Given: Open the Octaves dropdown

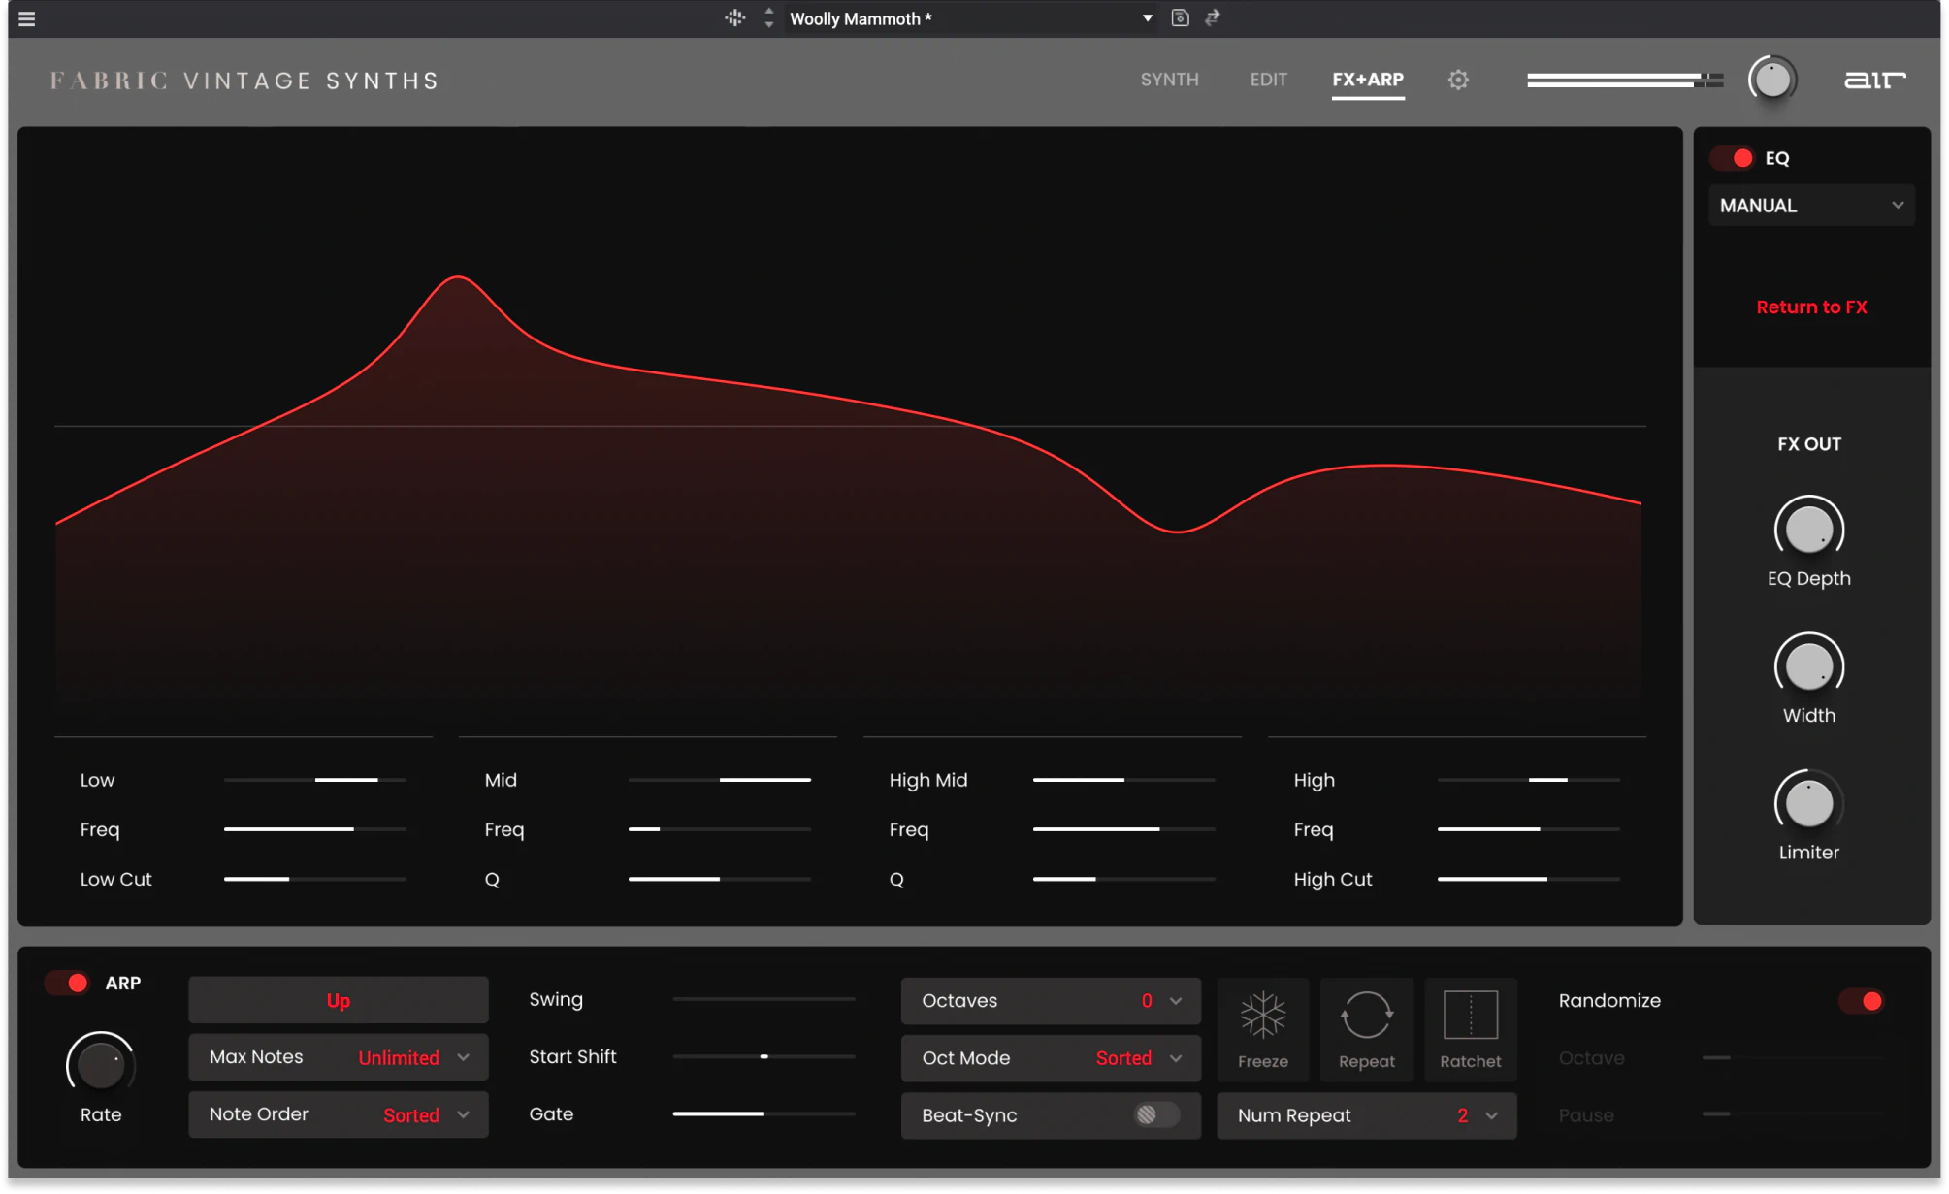Looking at the screenshot, I should (x=1050, y=1001).
